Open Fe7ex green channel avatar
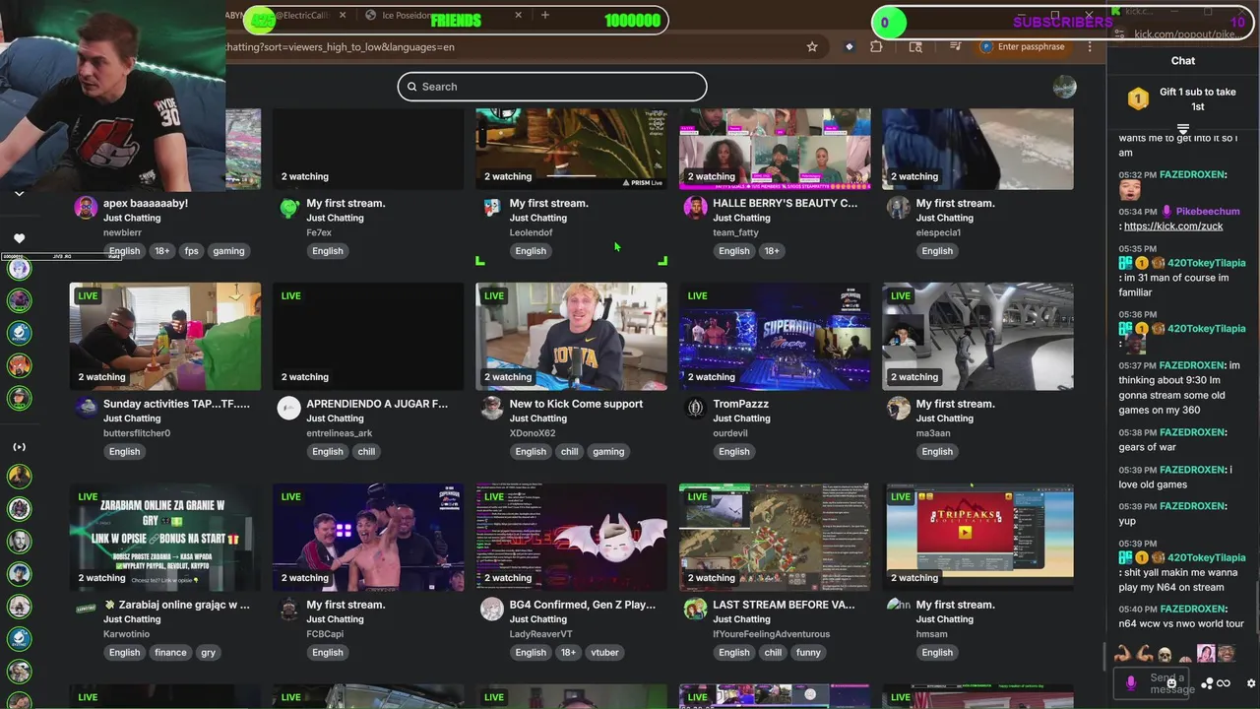This screenshot has width=1260, height=709. click(288, 208)
